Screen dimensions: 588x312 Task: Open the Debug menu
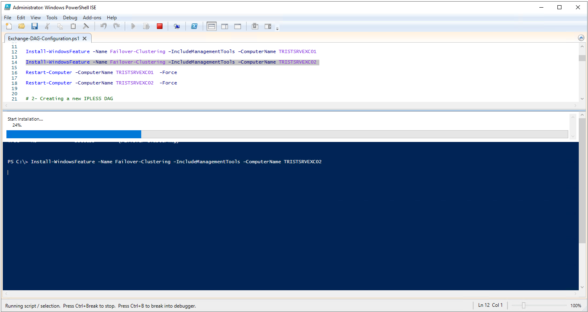pos(70,18)
